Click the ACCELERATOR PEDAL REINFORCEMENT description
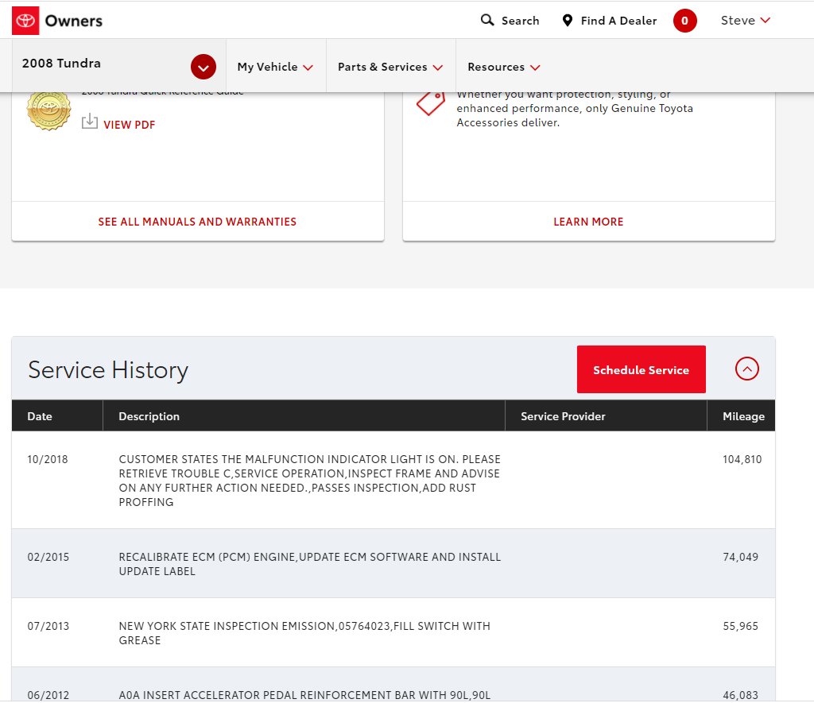The height and width of the screenshot is (703, 814). click(x=304, y=695)
